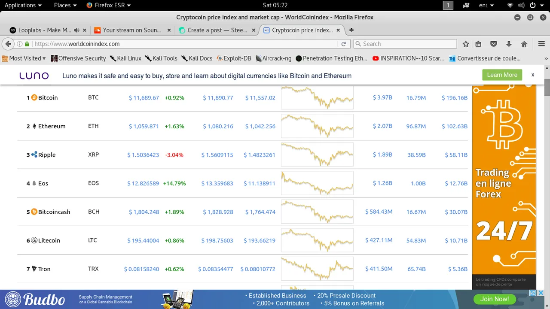Go to the Firefox home page icon
Screen dimensions: 550x309
524,44
